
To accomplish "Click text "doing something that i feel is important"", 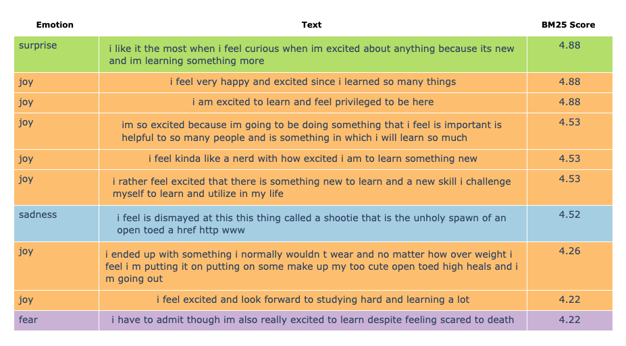I will 311,132.
